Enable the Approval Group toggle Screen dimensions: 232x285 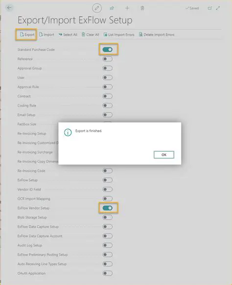click(x=107, y=68)
